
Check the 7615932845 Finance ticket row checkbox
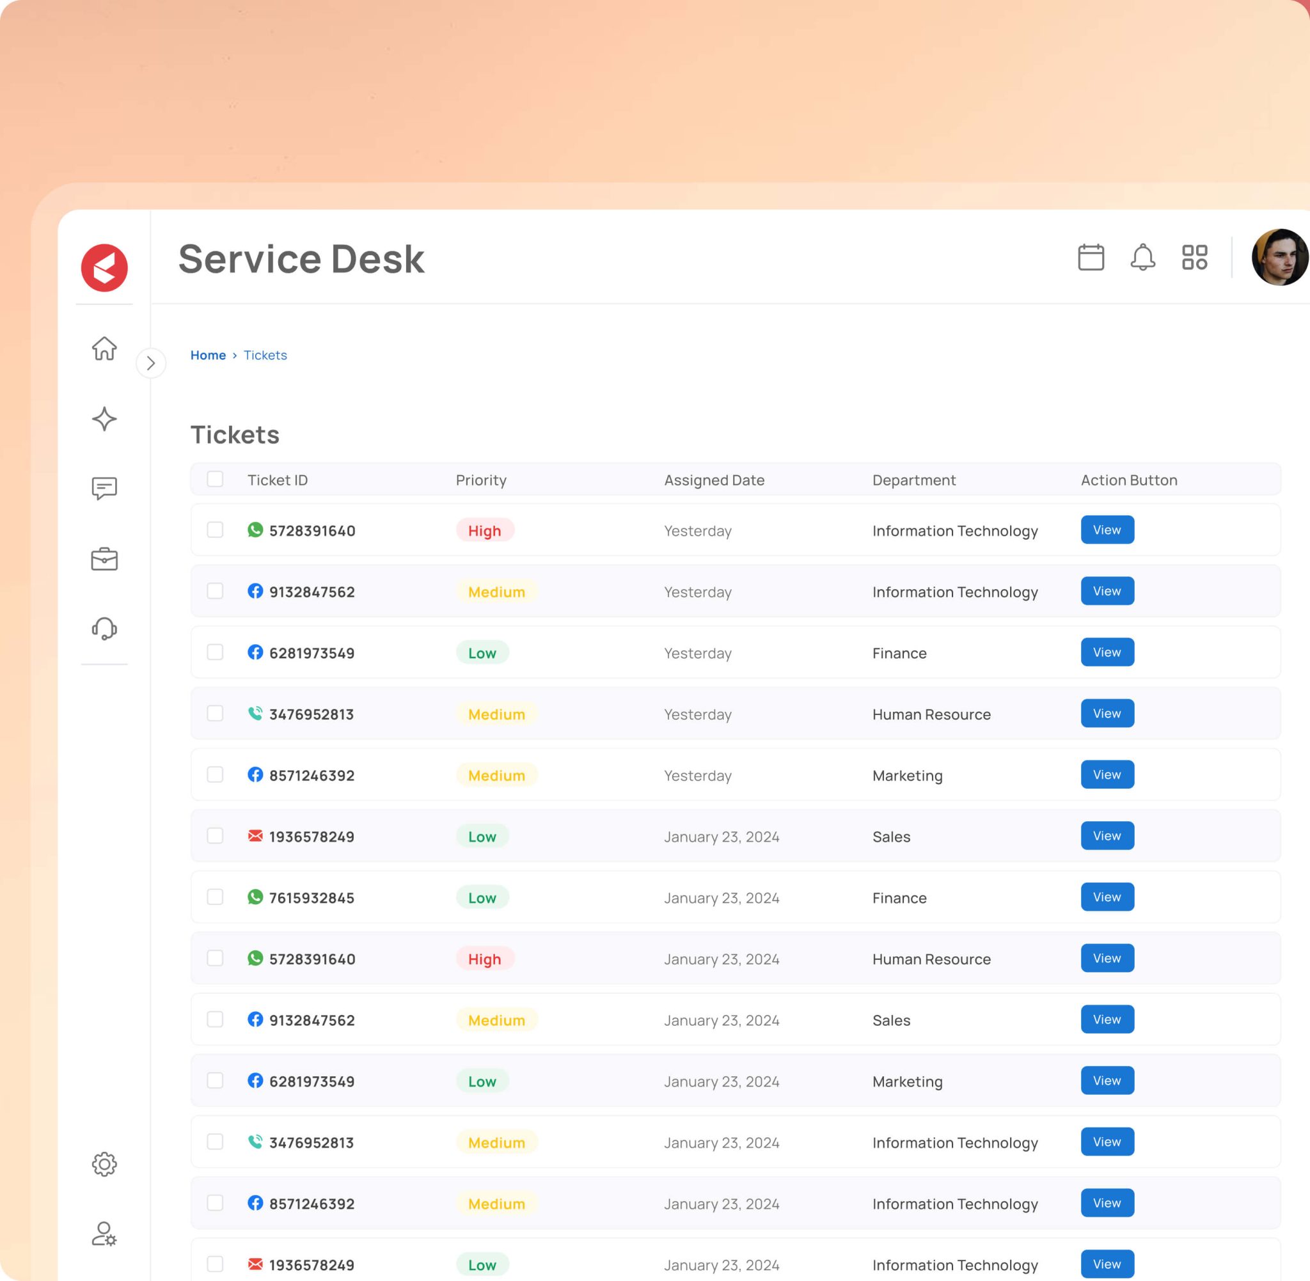216,897
